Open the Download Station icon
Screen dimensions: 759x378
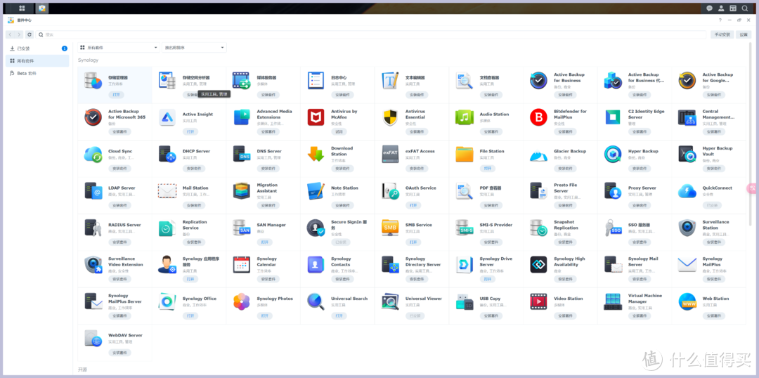point(316,154)
